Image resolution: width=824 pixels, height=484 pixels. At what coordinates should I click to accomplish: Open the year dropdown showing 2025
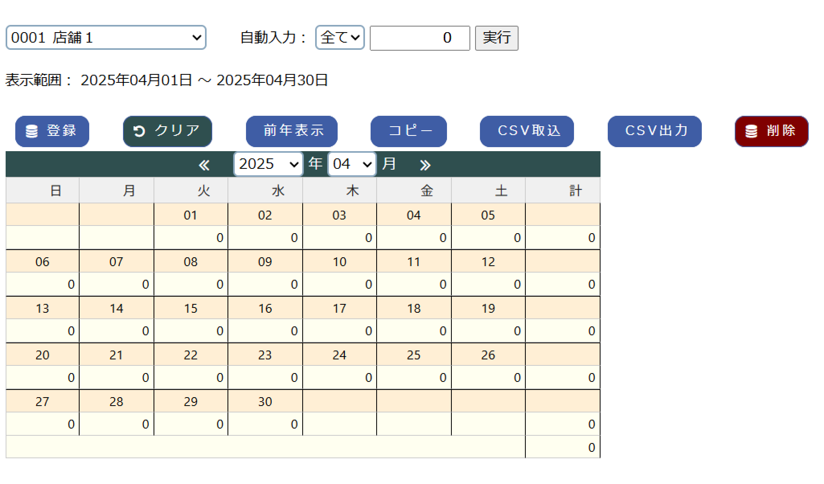268,164
